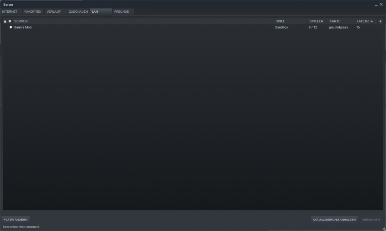Click the plus icon to add server
The width and height of the screenshot is (386, 231).
(x=380, y=21)
